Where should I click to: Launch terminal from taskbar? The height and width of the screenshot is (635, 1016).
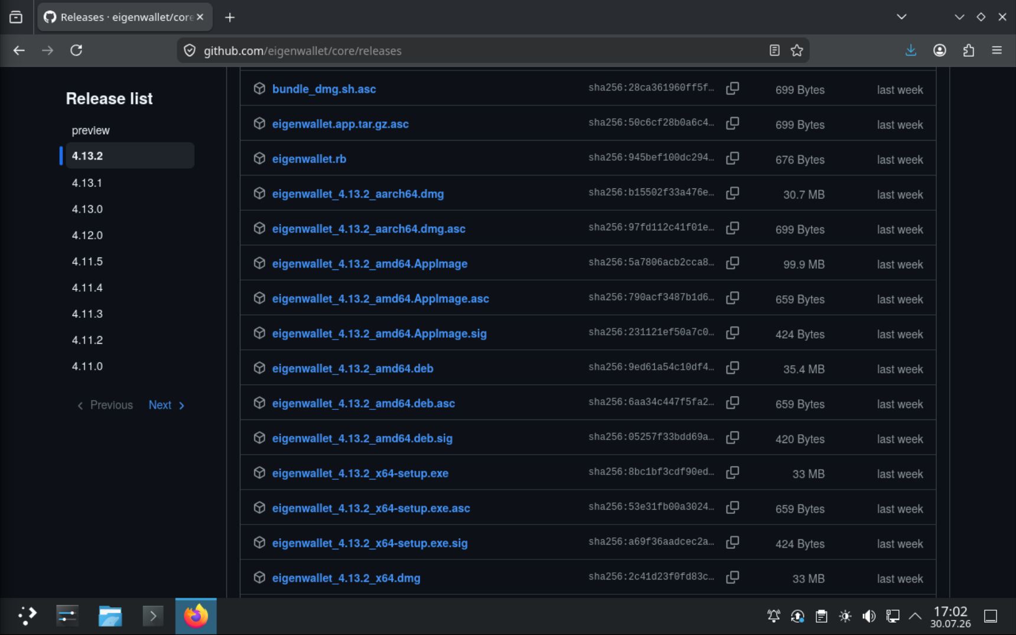coord(153,616)
